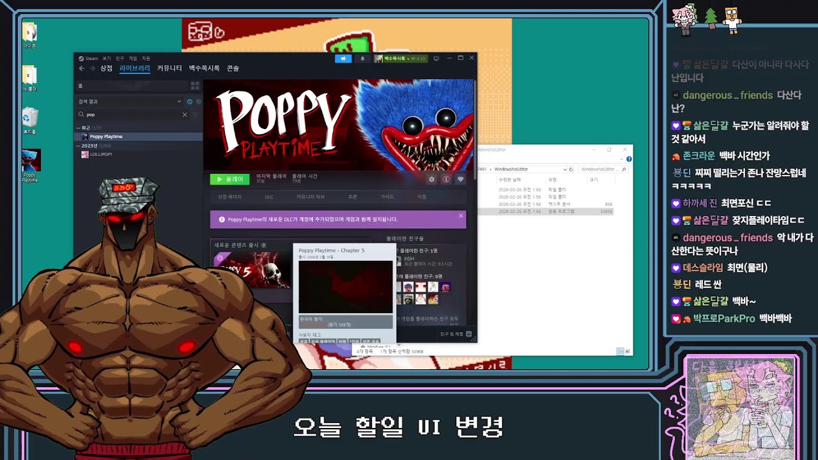Switch to the 라이브러리 tab

135,68
